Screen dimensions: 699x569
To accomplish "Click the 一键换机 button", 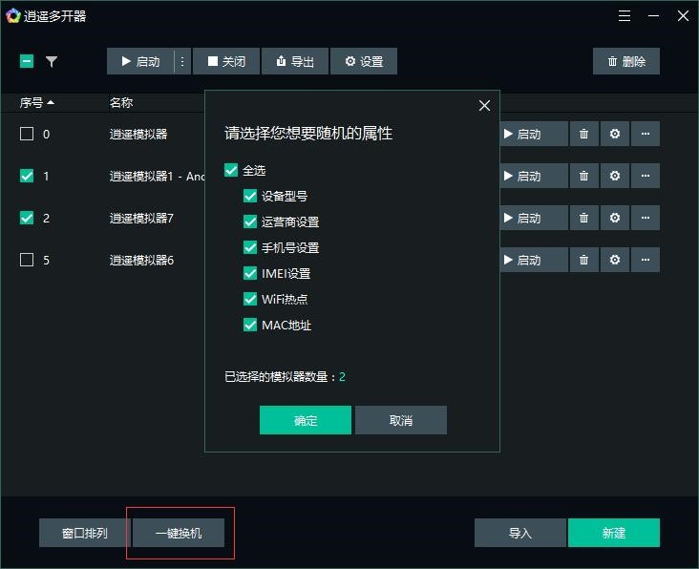I will pyautogui.click(x=179, y=533).
